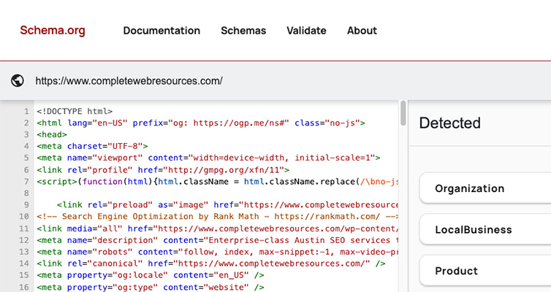
Task: Open the Schemas menu item
Action: tap(243, 31)
